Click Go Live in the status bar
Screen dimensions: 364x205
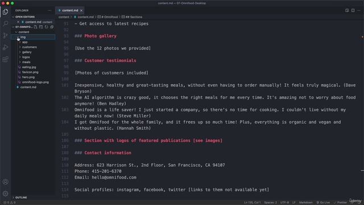point(323,203)
